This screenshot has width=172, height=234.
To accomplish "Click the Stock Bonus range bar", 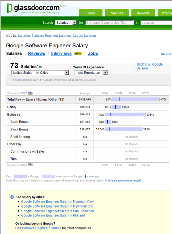I will 124,129.
